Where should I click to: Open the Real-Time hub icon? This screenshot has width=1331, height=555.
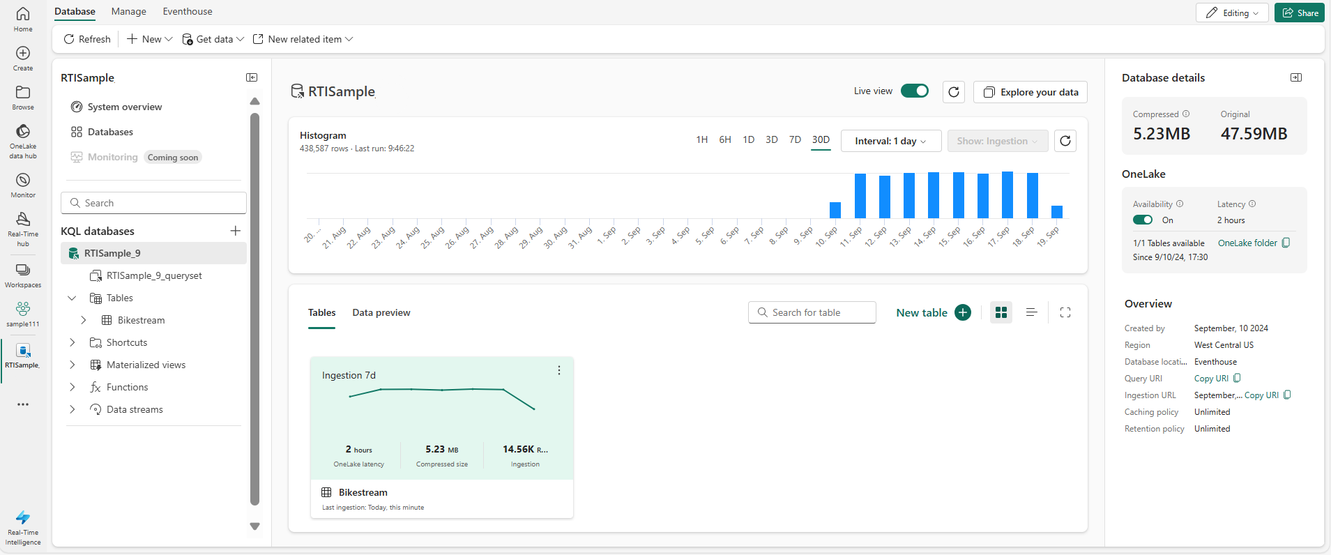[x=23, y=229]
